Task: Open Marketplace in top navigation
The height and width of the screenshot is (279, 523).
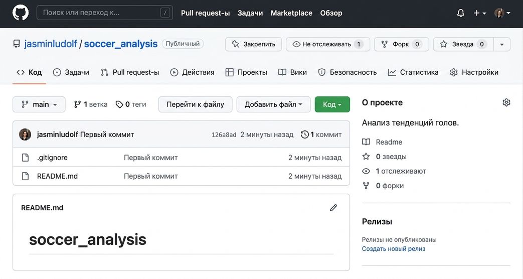Action: pyautogui.click(x=291, y=13)
